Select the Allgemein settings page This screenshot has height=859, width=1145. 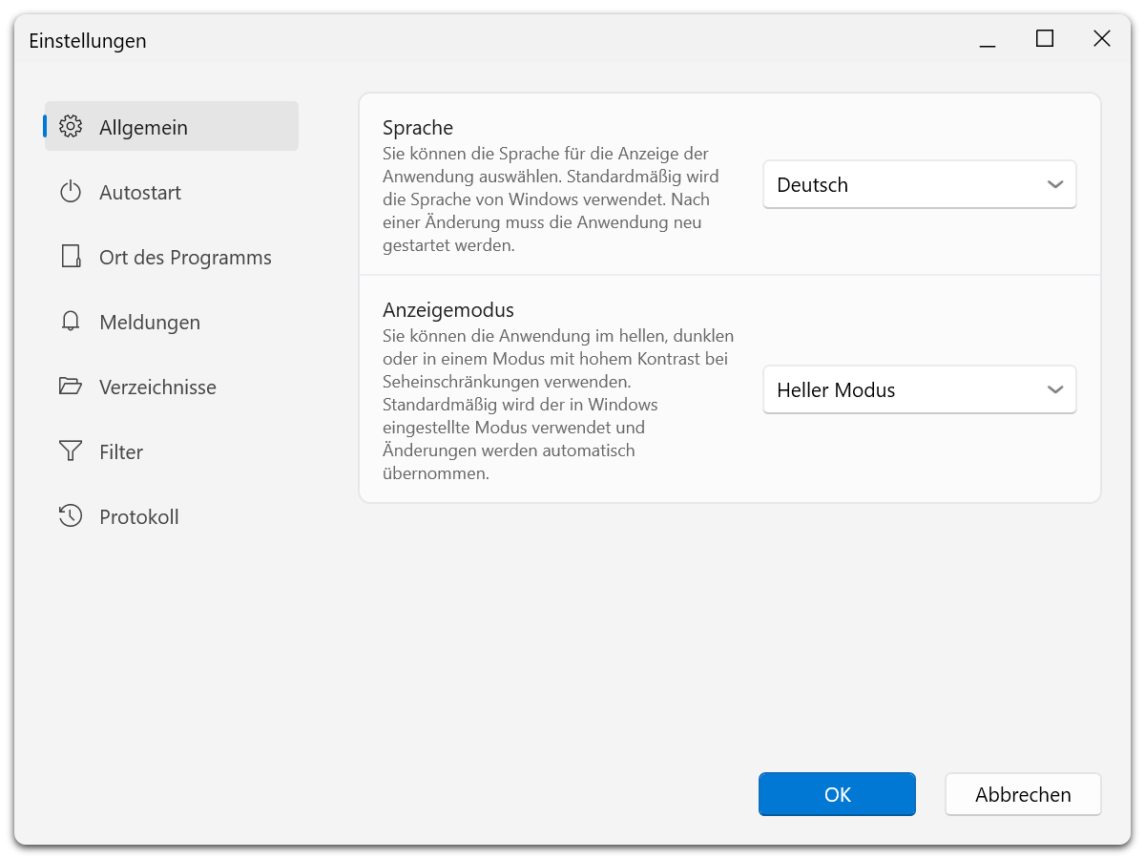[x=172, y=127]
